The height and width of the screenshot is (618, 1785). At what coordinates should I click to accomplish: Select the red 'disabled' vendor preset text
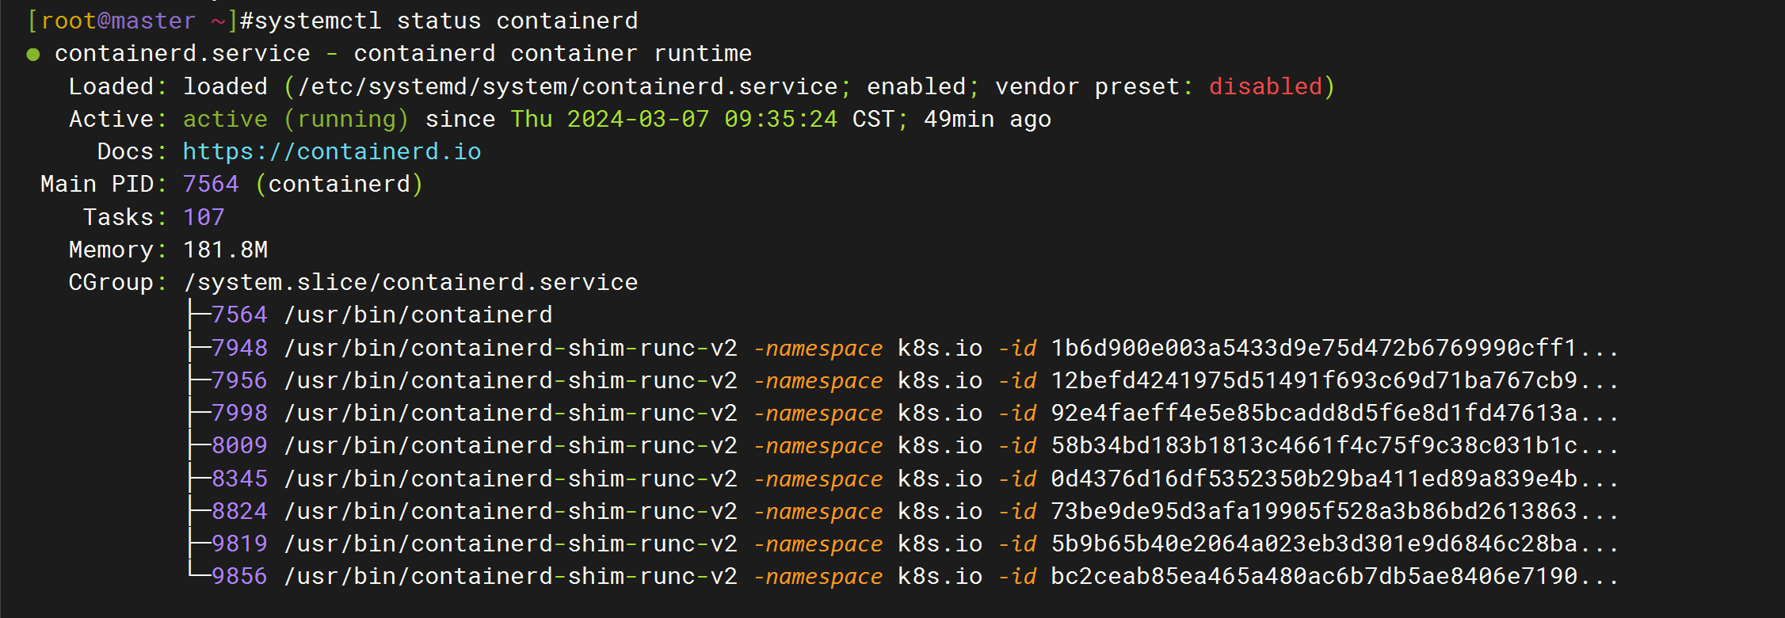[x=1265, y=86]
